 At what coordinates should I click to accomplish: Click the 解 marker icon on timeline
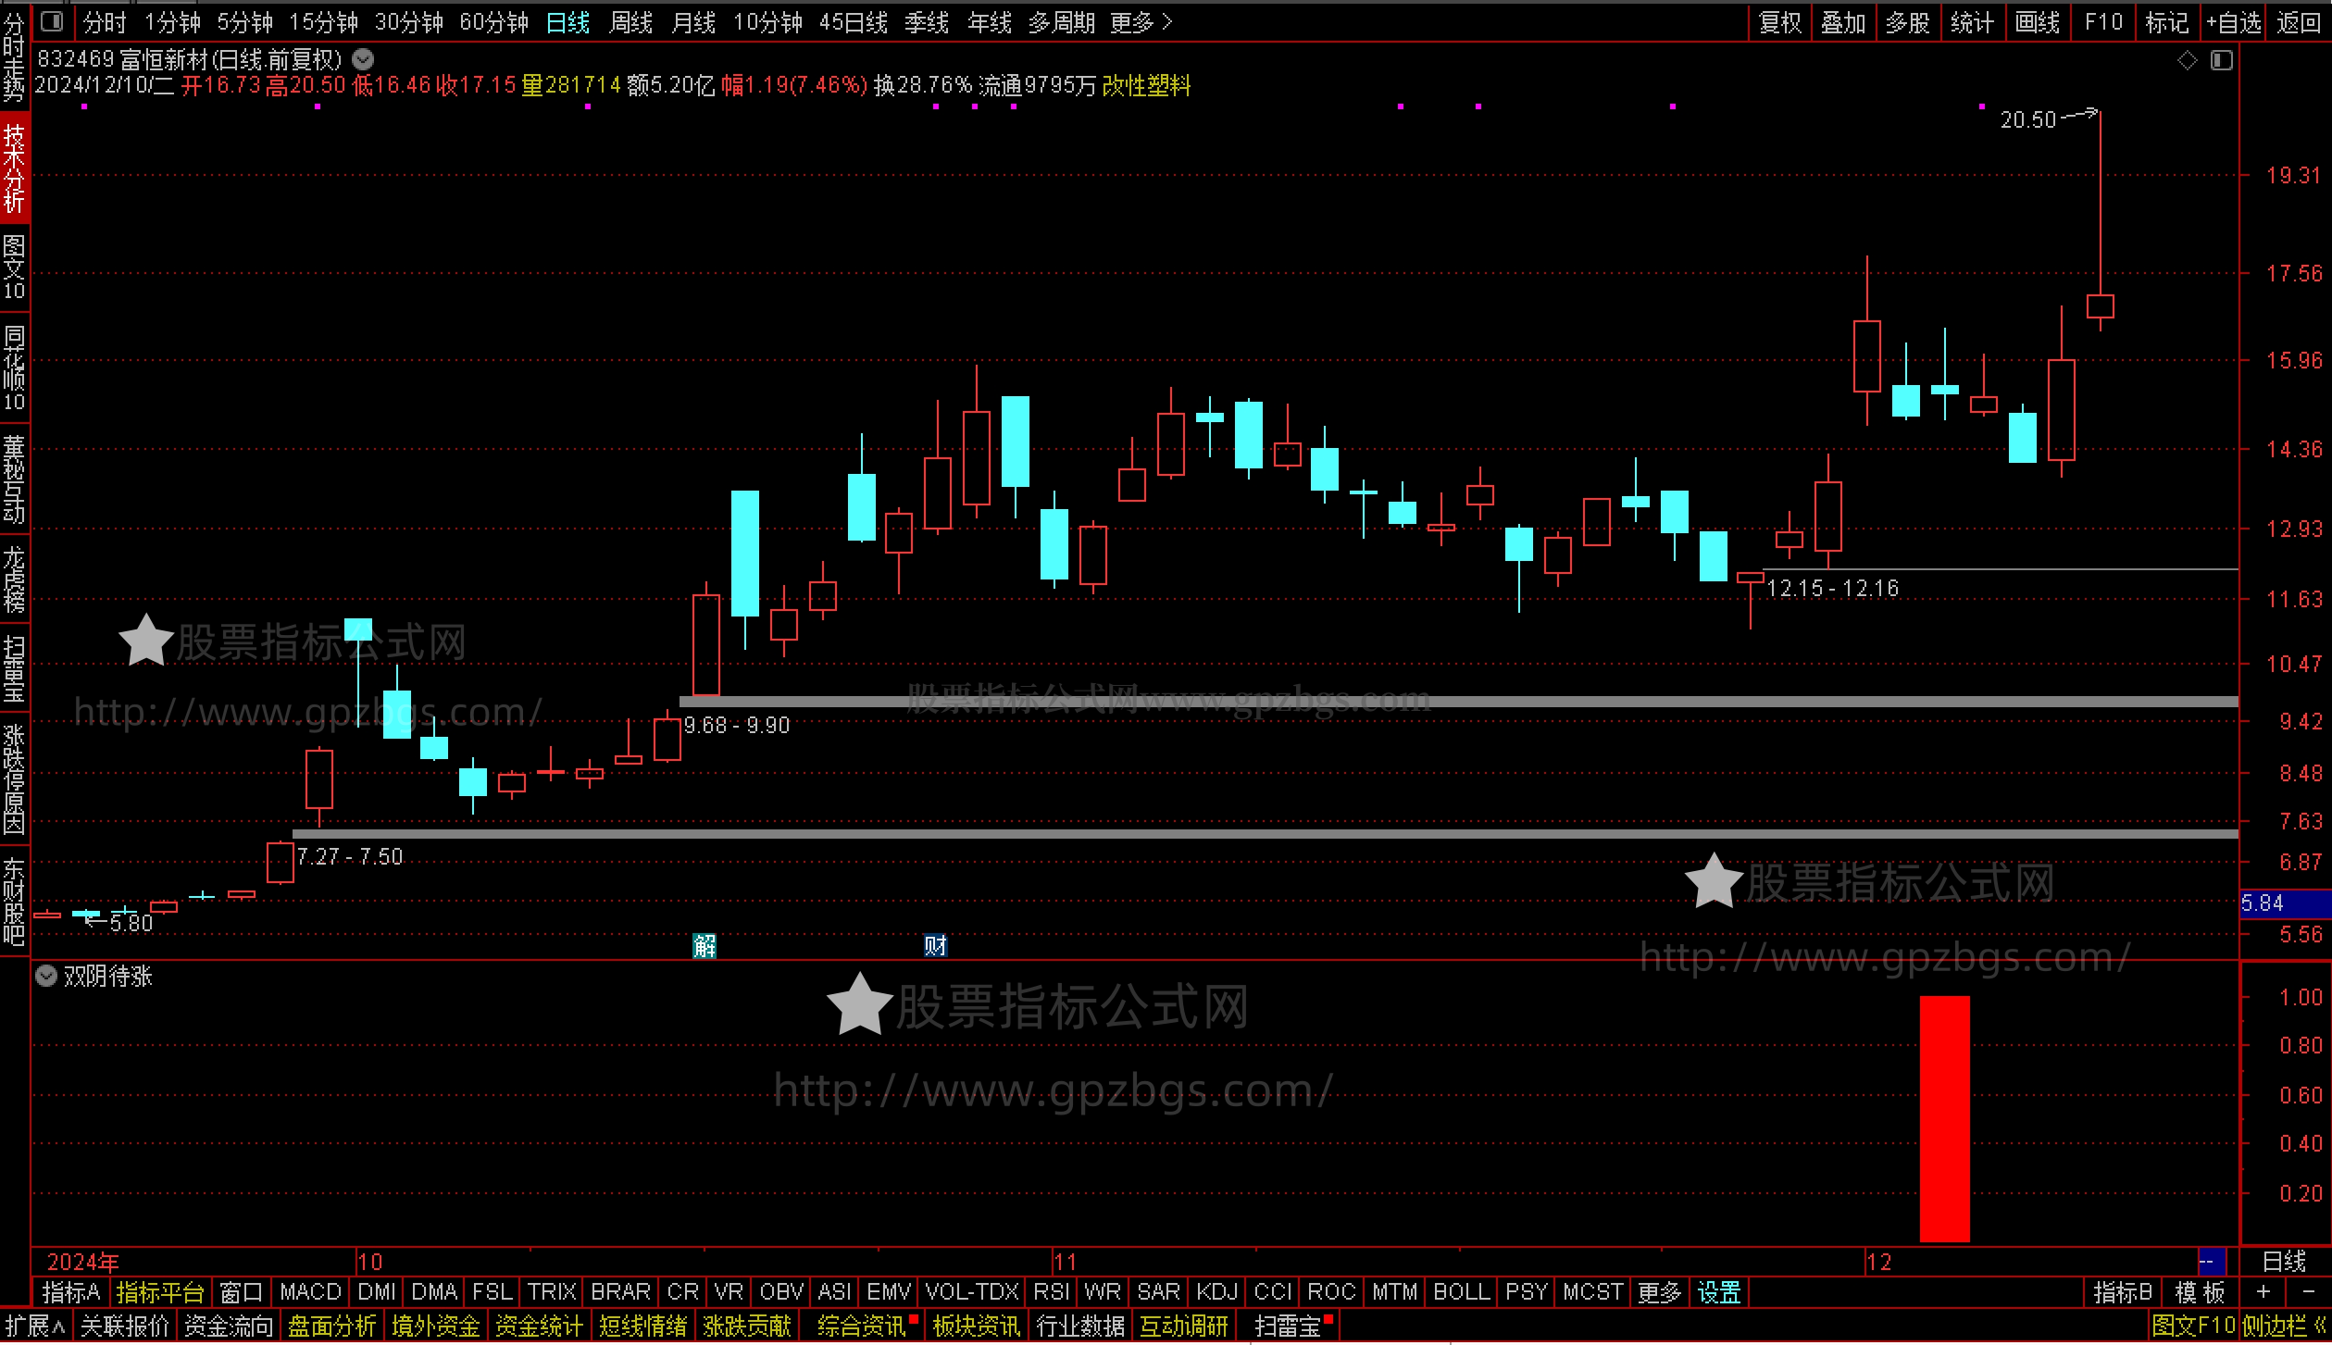click(x=705, y=945)
